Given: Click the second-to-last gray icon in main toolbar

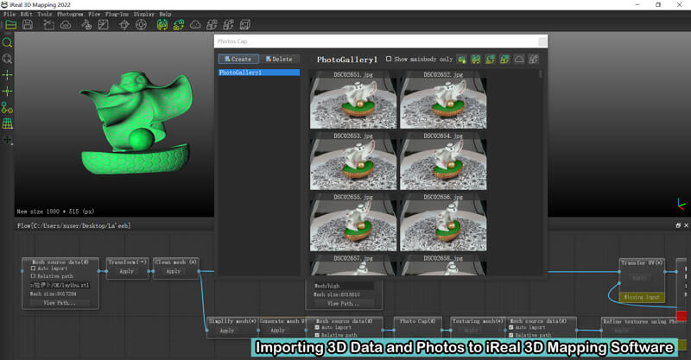Looking at the screenshot, I should tap(228, 25).
